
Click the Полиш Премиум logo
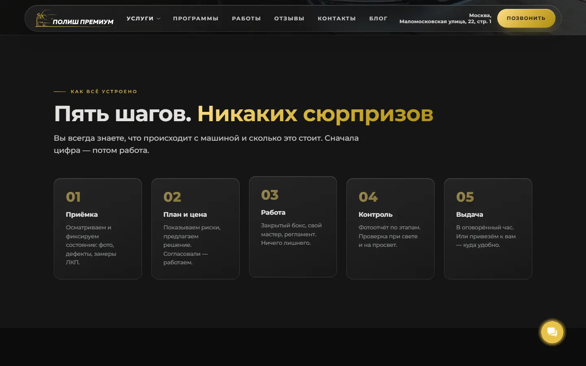coord(74,18)
